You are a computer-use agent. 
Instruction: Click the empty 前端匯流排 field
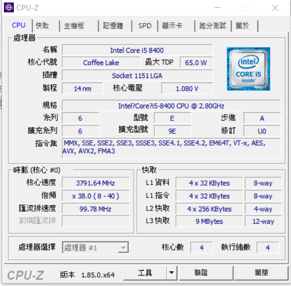[95, 221]
